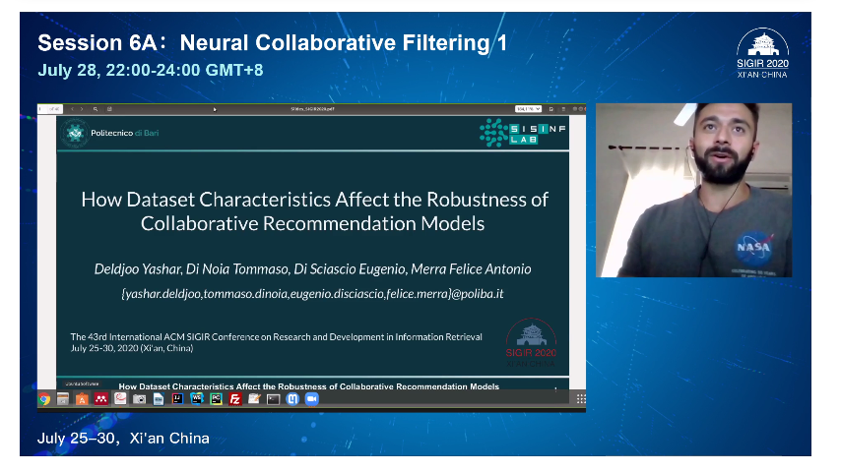Show the applications grid

click(580, 399)
